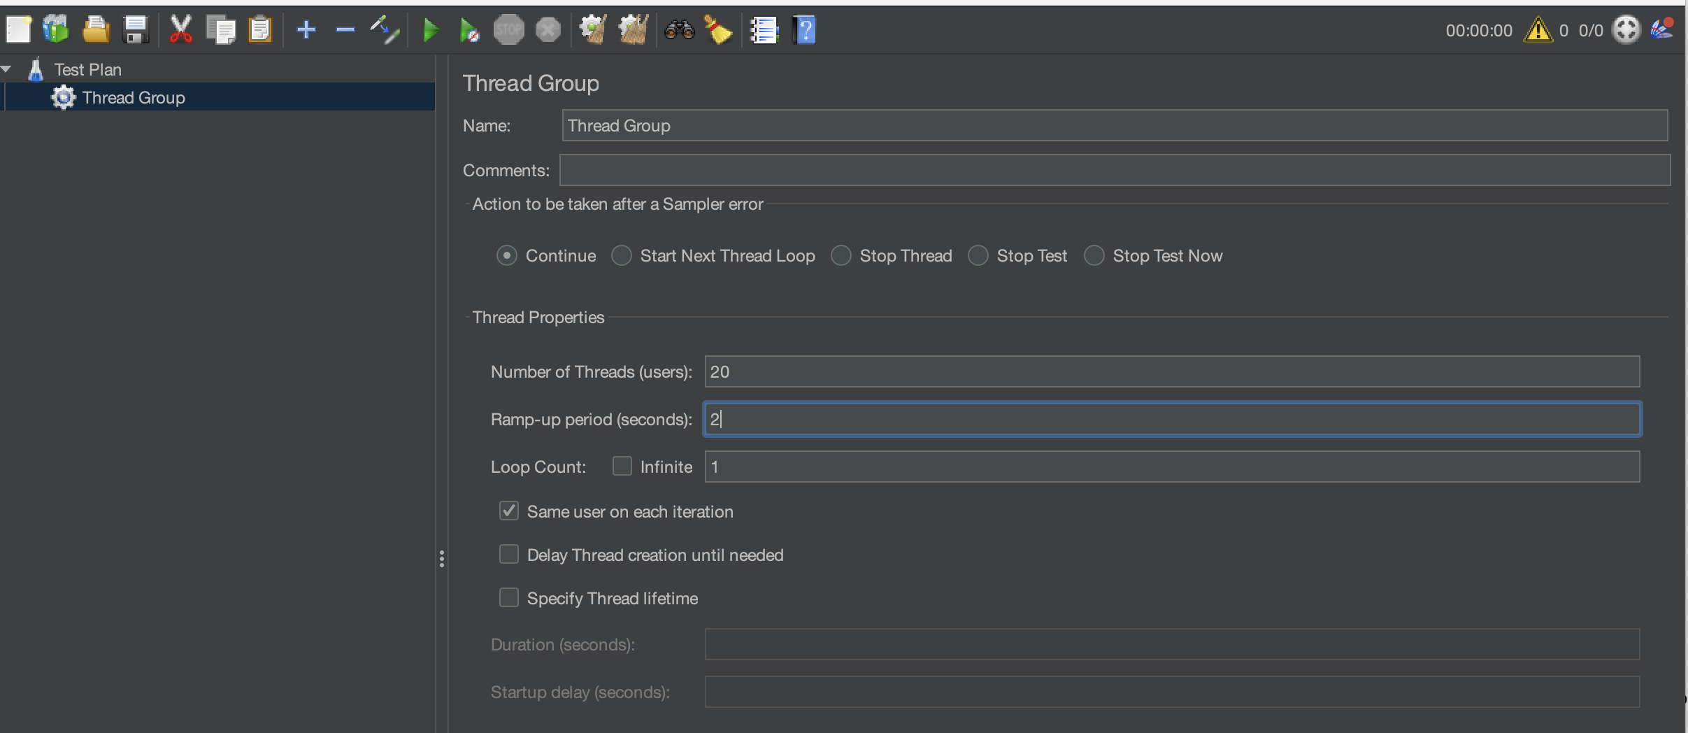Expand all tree nodes with plus icon
The width and height of the screenshot is (1688, 733).
[x=306, y=30]
